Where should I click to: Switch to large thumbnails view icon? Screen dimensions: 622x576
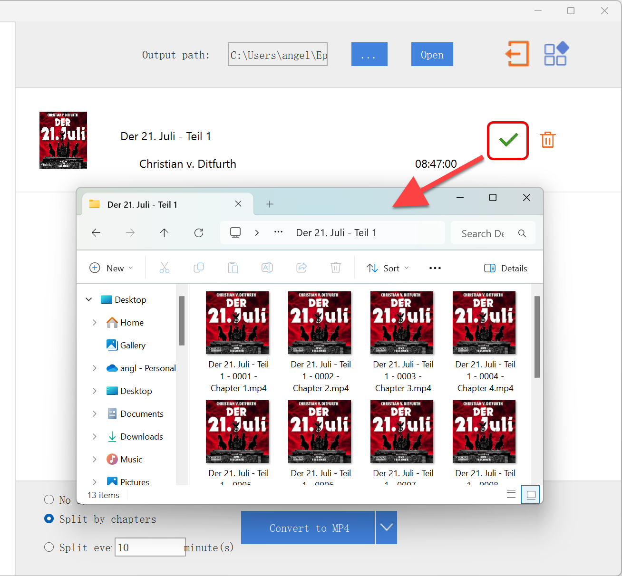coord(531,495)
